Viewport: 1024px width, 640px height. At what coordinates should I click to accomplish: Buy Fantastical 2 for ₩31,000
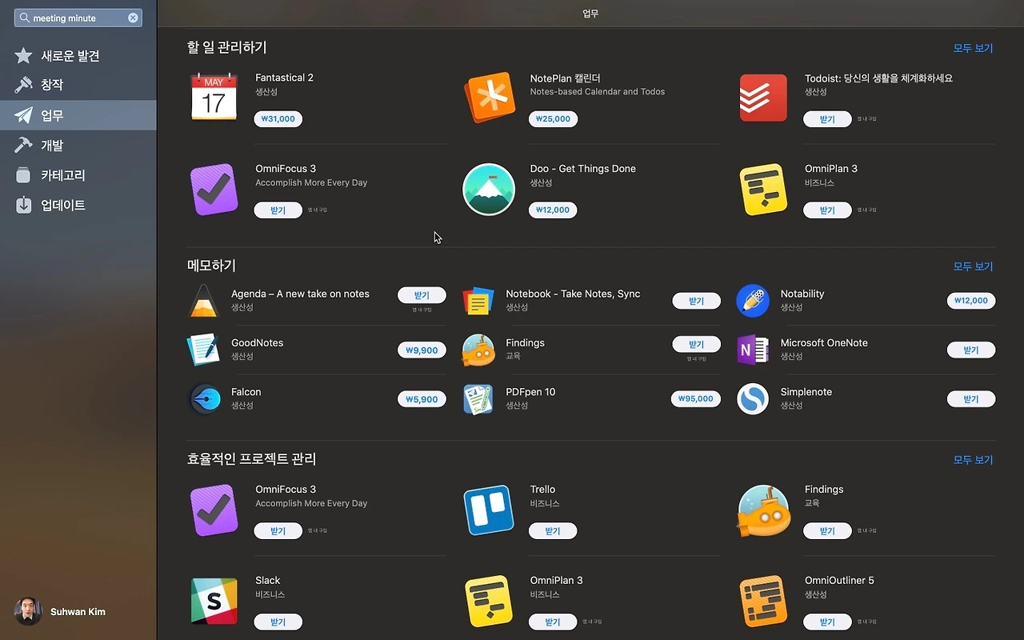point(278,119)
